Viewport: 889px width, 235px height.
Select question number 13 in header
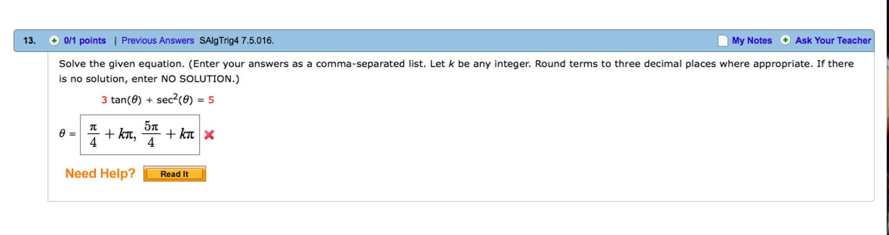(x=29, y=41)
